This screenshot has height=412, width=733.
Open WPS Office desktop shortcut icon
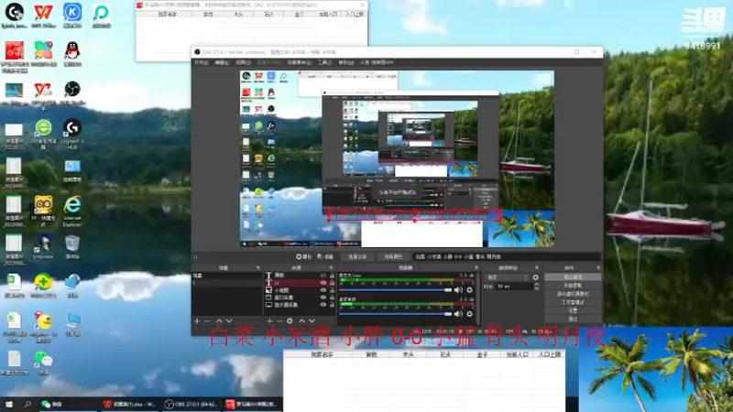coord(43,16)
